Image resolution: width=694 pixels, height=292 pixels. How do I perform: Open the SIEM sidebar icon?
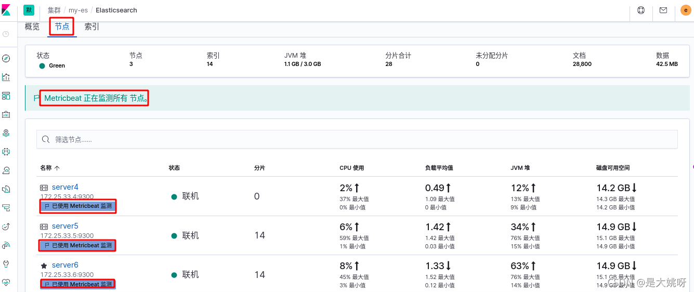tap(6, 245)
